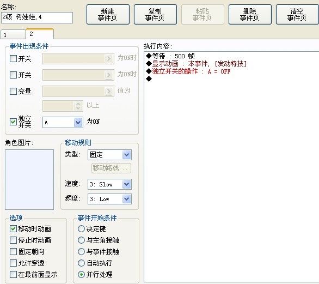Choose the 与主角接触 trigger option

(x=81, y=240)
